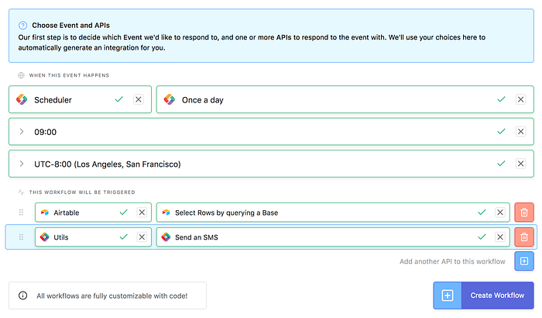Screen dimensions: 542x318
Task: Delete the Airtable API row
Action: pos(524,213)
